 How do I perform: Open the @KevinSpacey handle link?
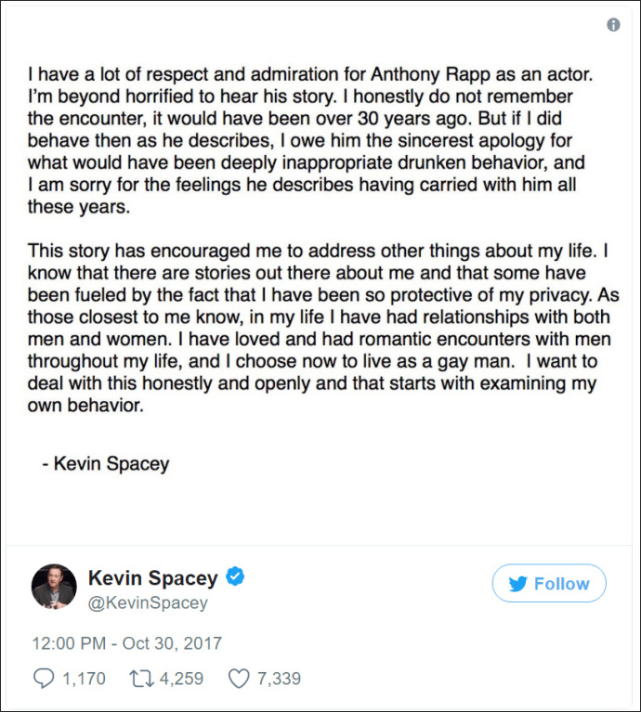click(x=148, y=603)
